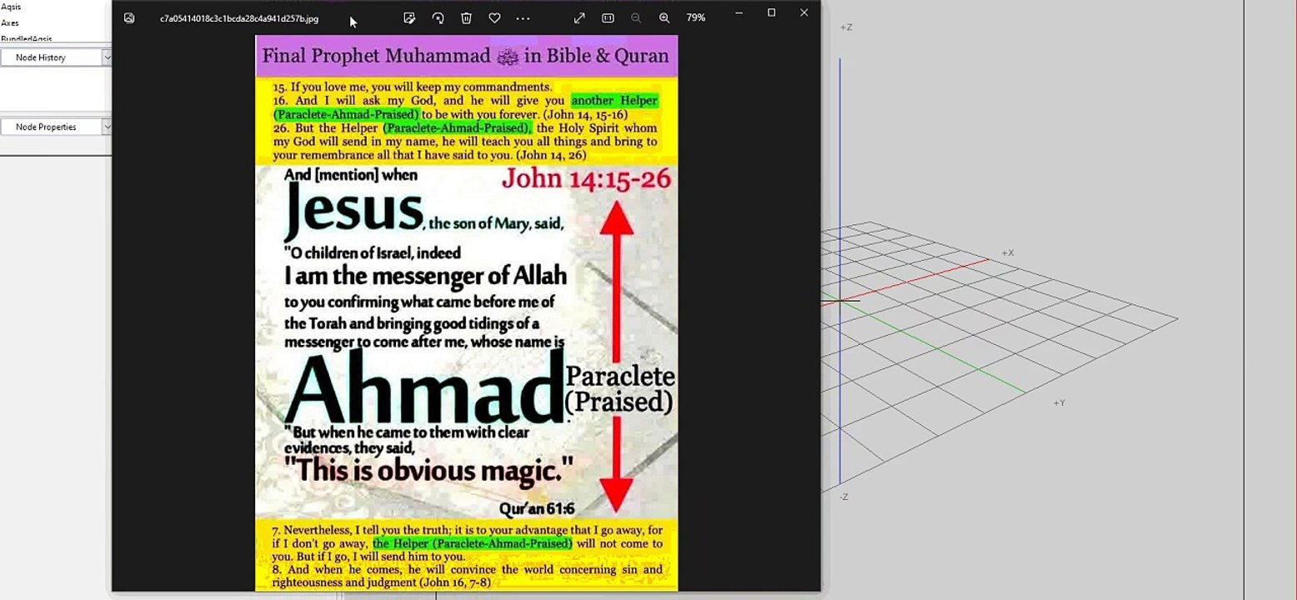Viewport: 1297px width, 600px height.
Task: Show image at actual size (1:1)
Action: [x=608, y=17]
